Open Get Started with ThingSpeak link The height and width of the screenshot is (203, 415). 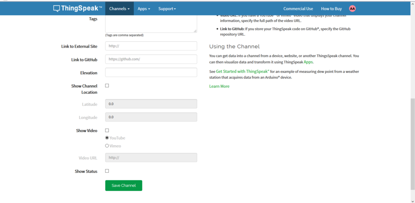click(x=242, y=72)
